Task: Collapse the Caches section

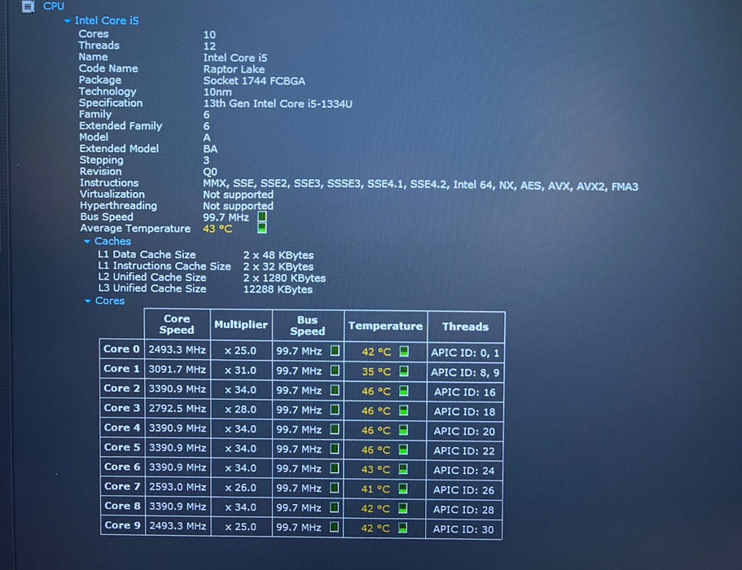Action: tap(87, 241)
